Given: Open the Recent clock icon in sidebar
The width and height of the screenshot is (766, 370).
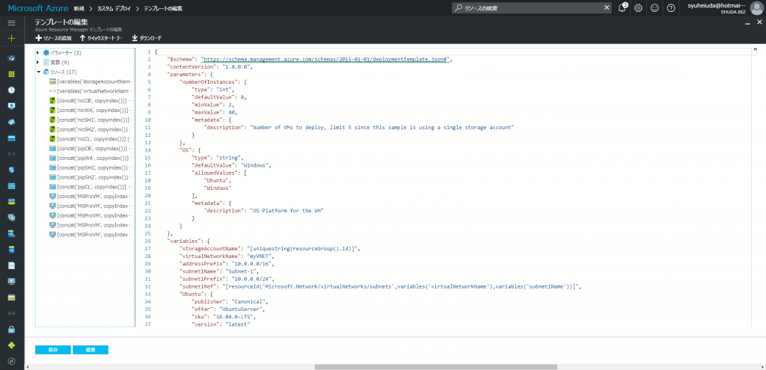Looking at the screenshot, I should pyautogui.click(x=12, y=90).
